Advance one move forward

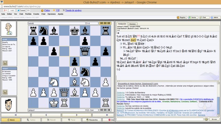pos(76,115)
